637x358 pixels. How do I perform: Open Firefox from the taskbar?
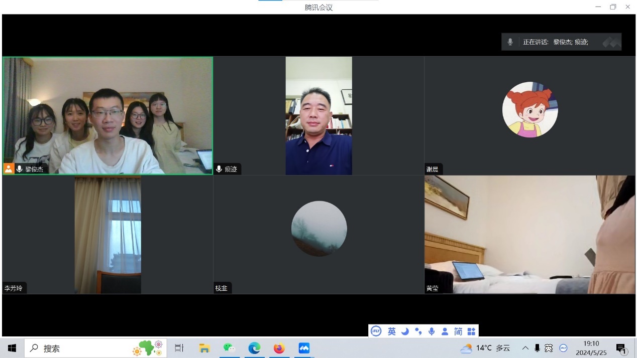279,348
